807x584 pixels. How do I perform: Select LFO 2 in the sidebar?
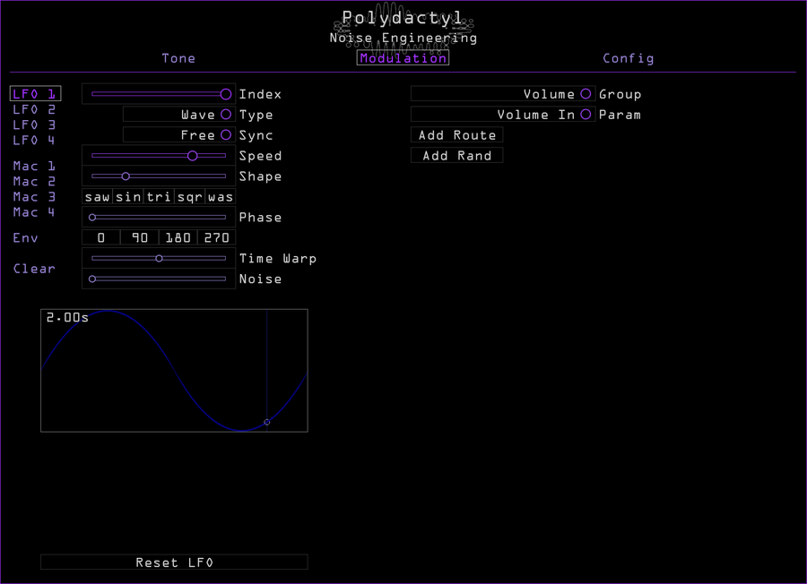click(x=34, y=108)
